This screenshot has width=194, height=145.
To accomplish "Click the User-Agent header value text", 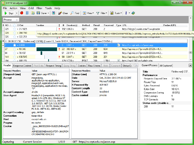I will click(x=49, y=102).
